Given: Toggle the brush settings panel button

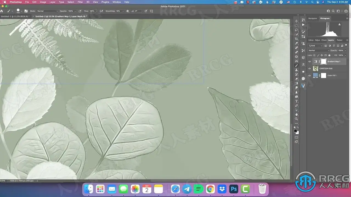Looking at the screenshot, I should [x=26, y=11].
